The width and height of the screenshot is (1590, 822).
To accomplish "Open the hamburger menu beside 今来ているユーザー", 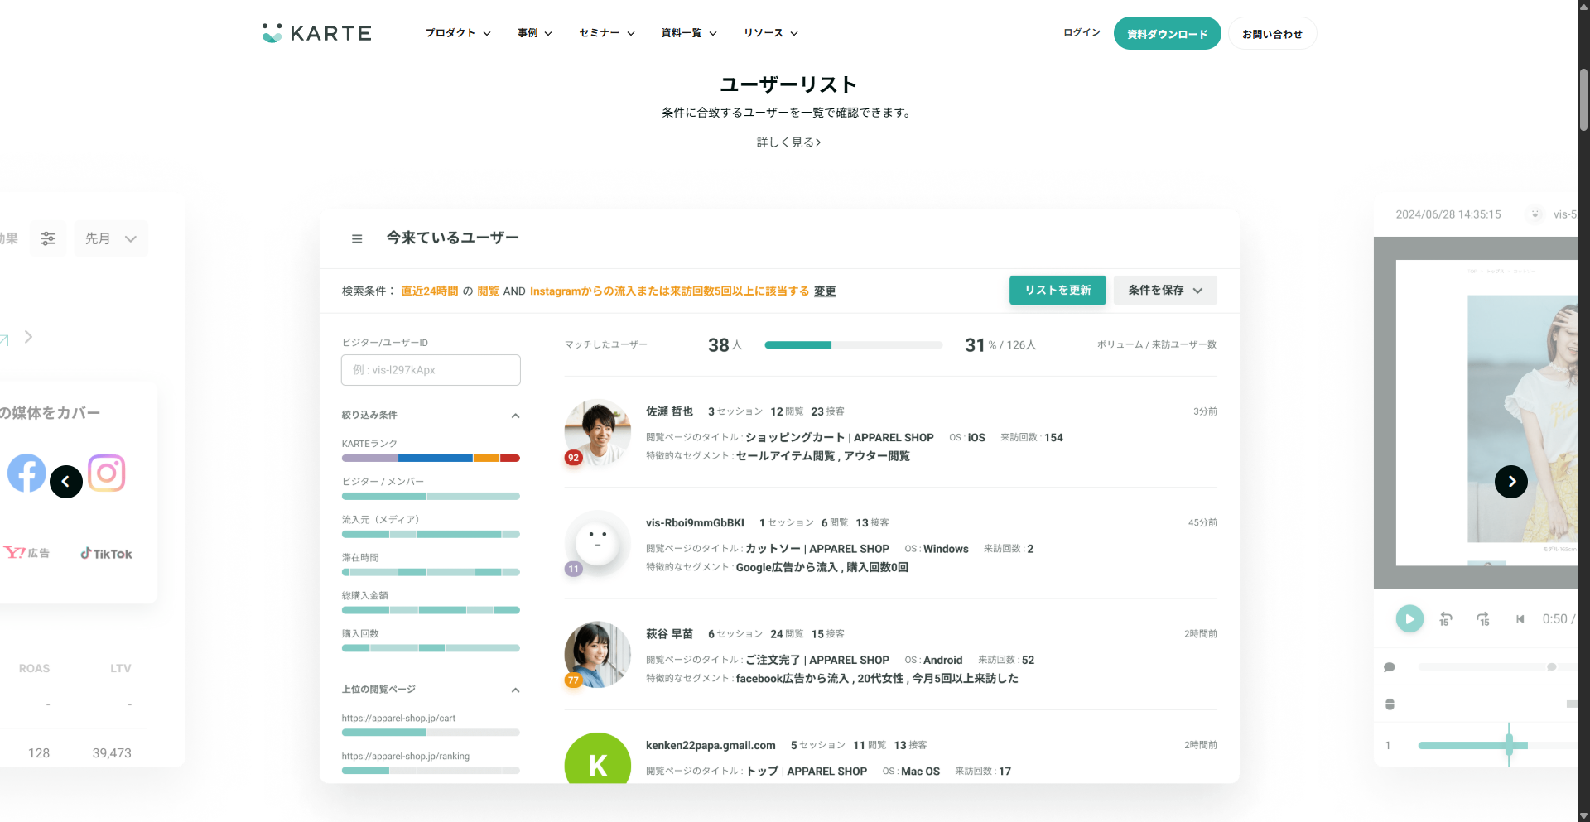I will [357, 239].
